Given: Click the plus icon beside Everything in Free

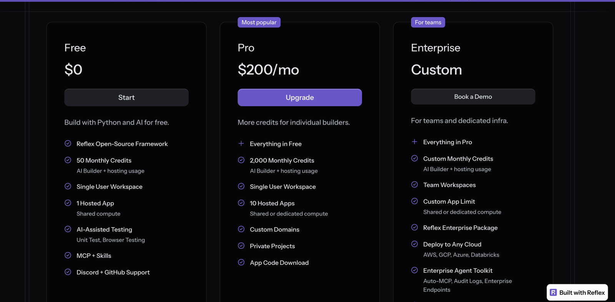Looking at the screenshot, I should 241,144.
